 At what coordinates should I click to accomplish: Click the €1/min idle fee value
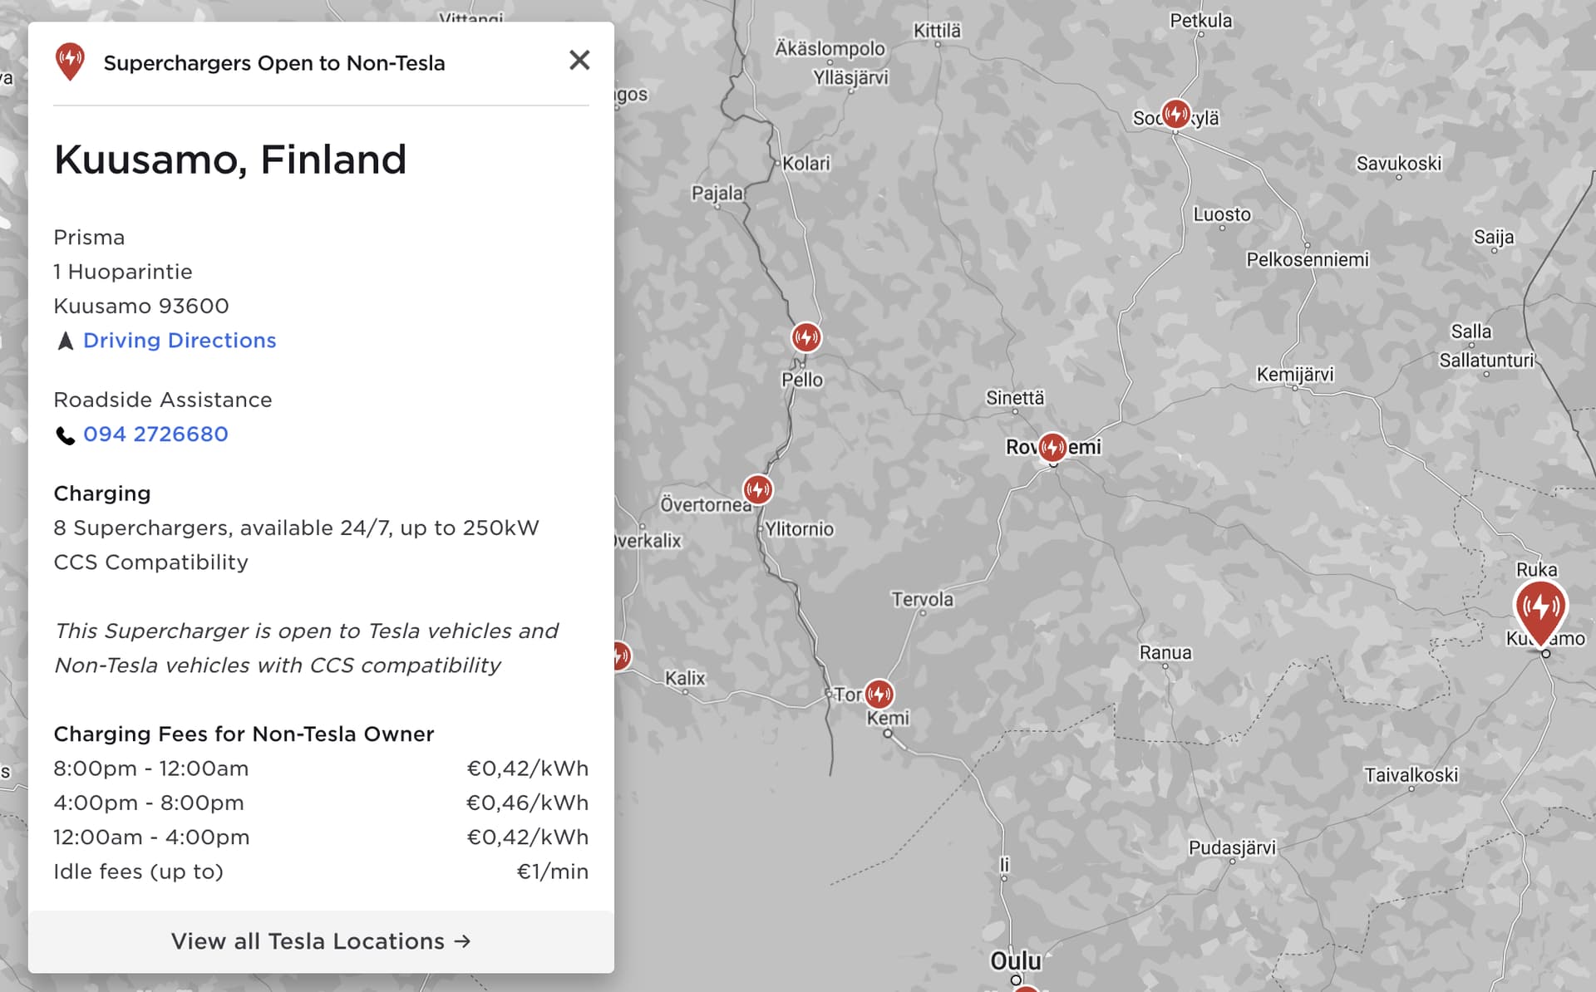point(553,872)
